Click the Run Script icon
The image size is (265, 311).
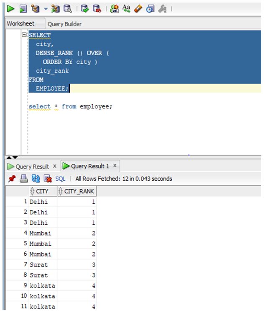[23, 9]
